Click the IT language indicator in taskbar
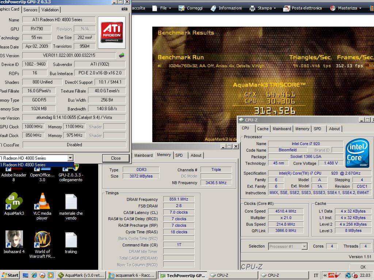 [316, 276]
